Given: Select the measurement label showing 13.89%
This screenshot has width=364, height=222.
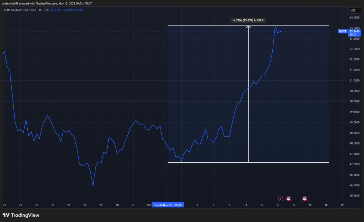Looking at the screenshot, I should pyautogui.click(x=248, y=20).
